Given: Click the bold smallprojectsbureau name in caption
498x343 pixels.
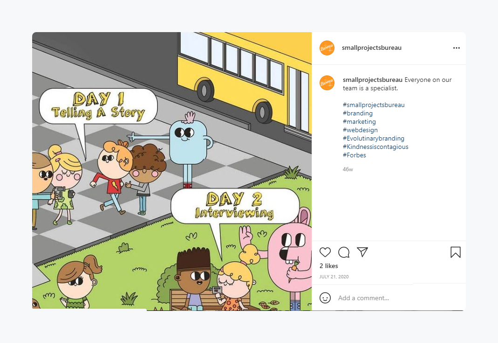Looking at the screenshot, I should [x=372, y=80].
